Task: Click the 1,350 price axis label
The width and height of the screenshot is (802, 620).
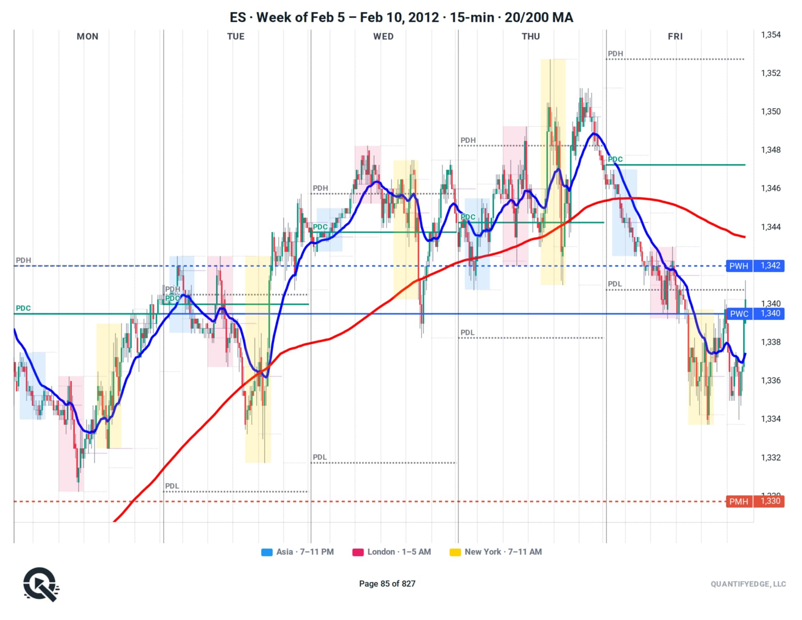Action: pyautogui.click(x=771, y=112)
